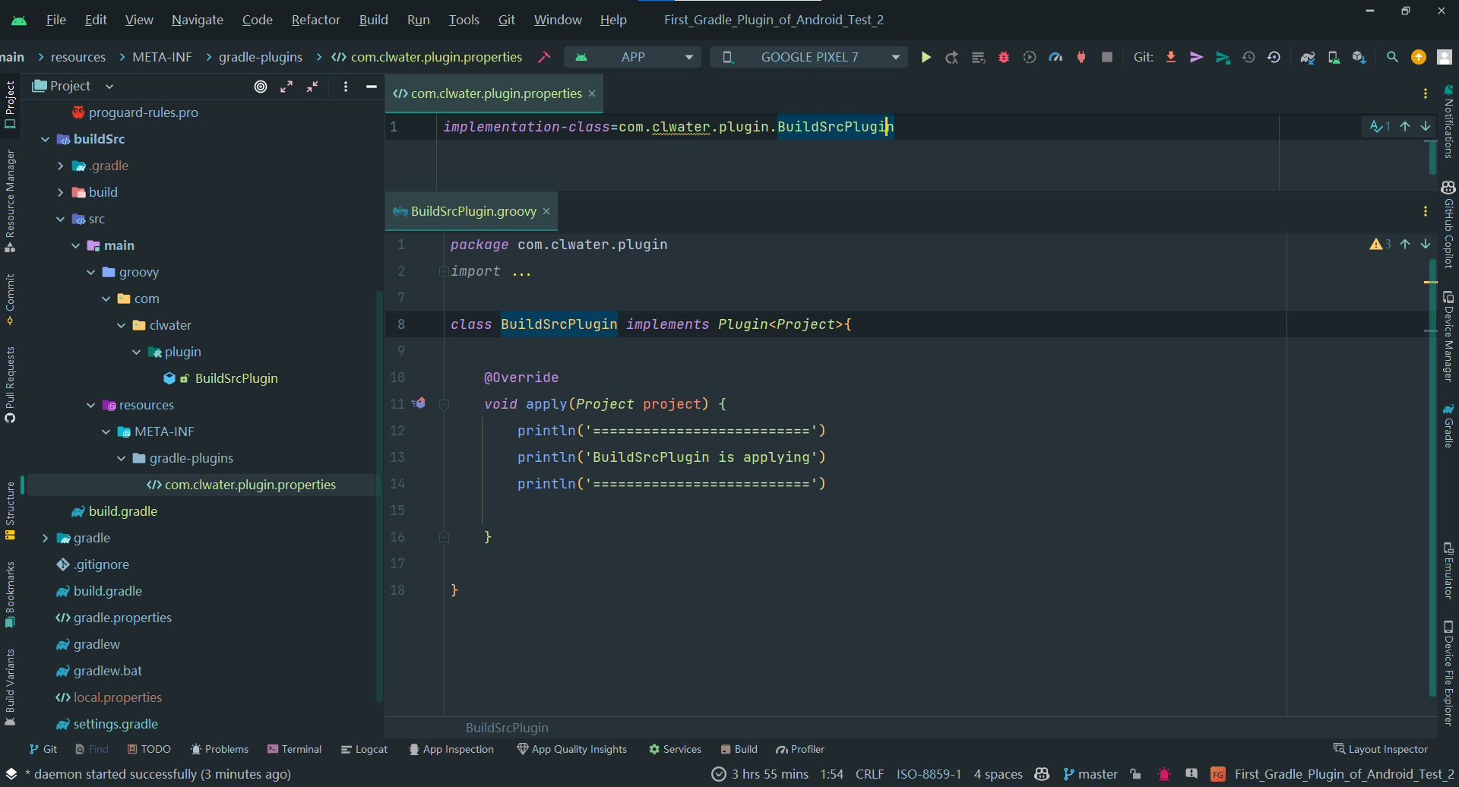Open the Refactor menu
Viewport: 1459px width, 787px height.
(315, 20)
